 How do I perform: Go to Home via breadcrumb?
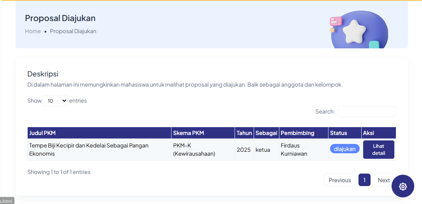(33, 31)
